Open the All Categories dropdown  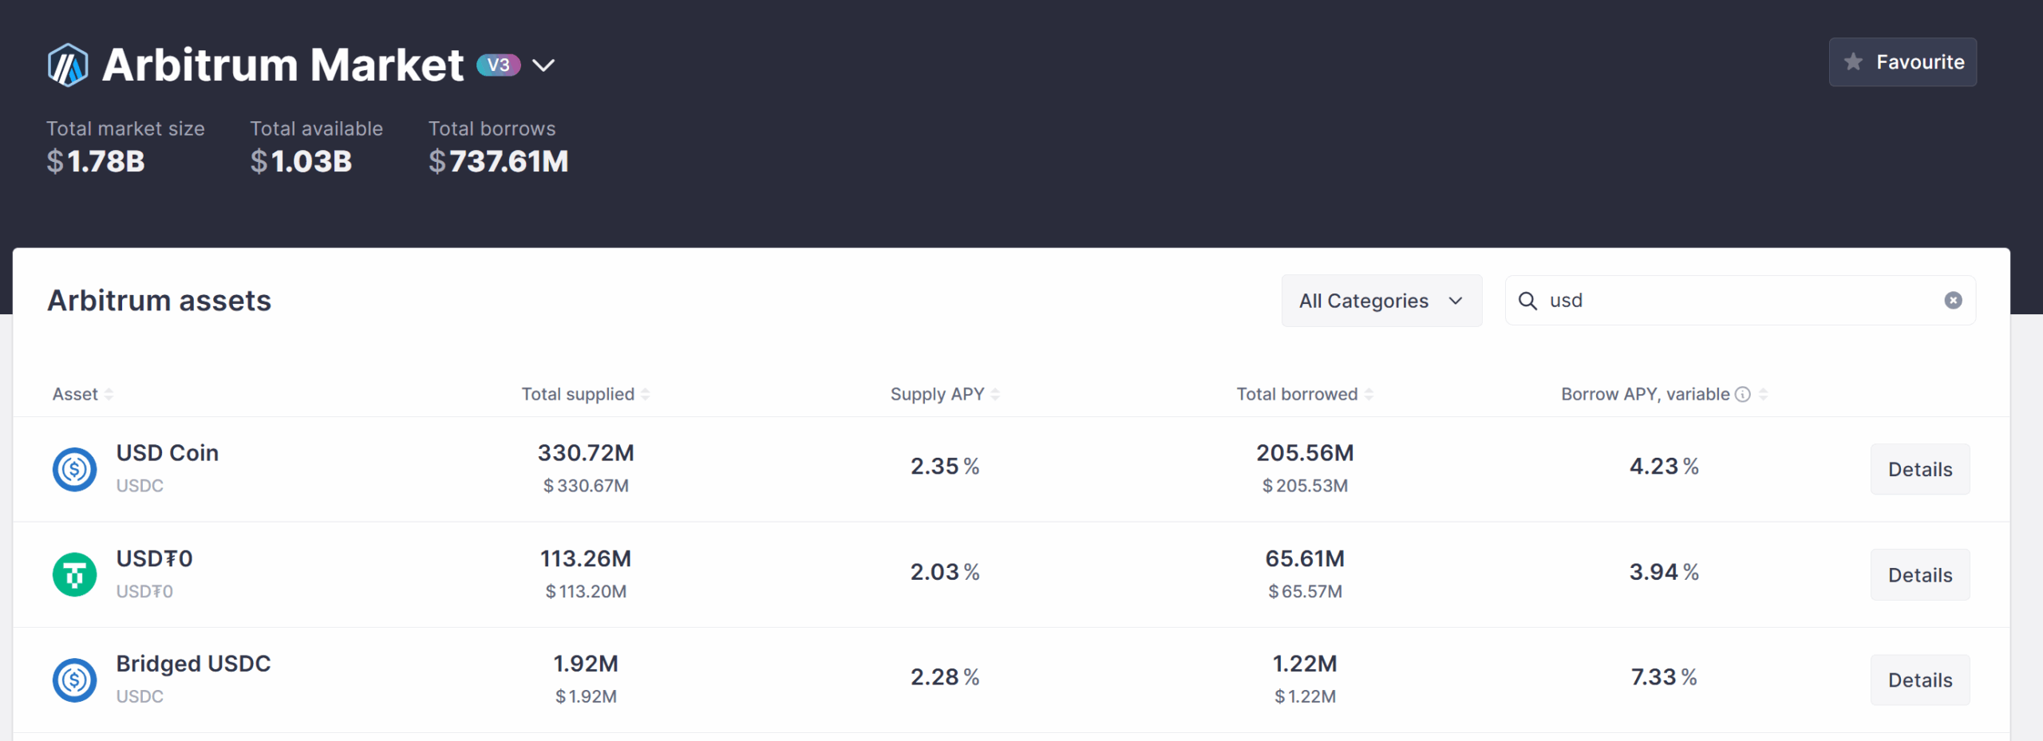(x=1381, y=301)
